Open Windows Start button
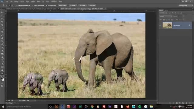 (x=3, y=107)
